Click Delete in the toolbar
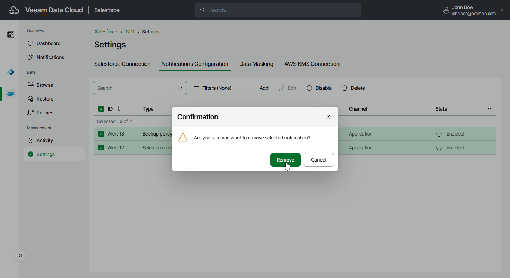The width and height of the screenshot is (510, 278). pos(353,88)
